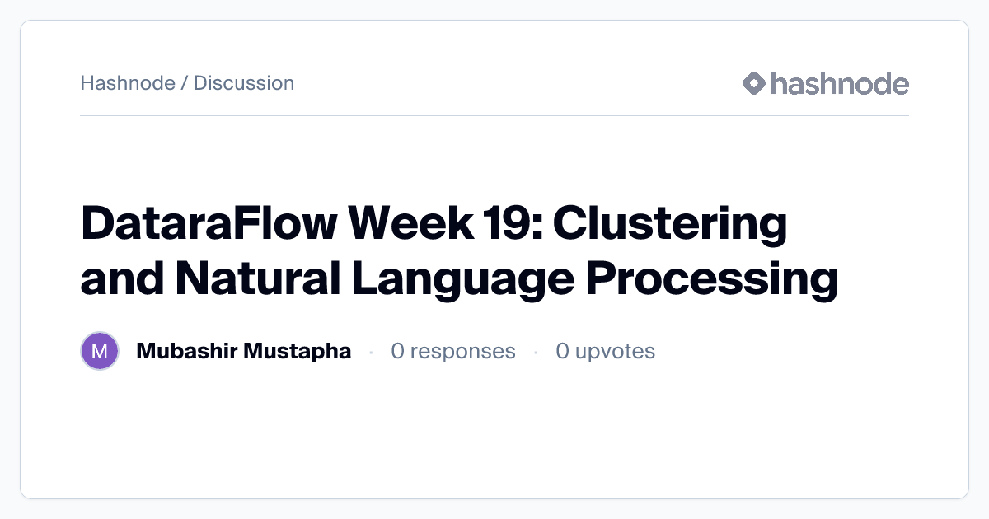The height and width of the screenshot is (519, 989).
Task: Select the Hashnode brand mark top right
Action: coord(824,83)
